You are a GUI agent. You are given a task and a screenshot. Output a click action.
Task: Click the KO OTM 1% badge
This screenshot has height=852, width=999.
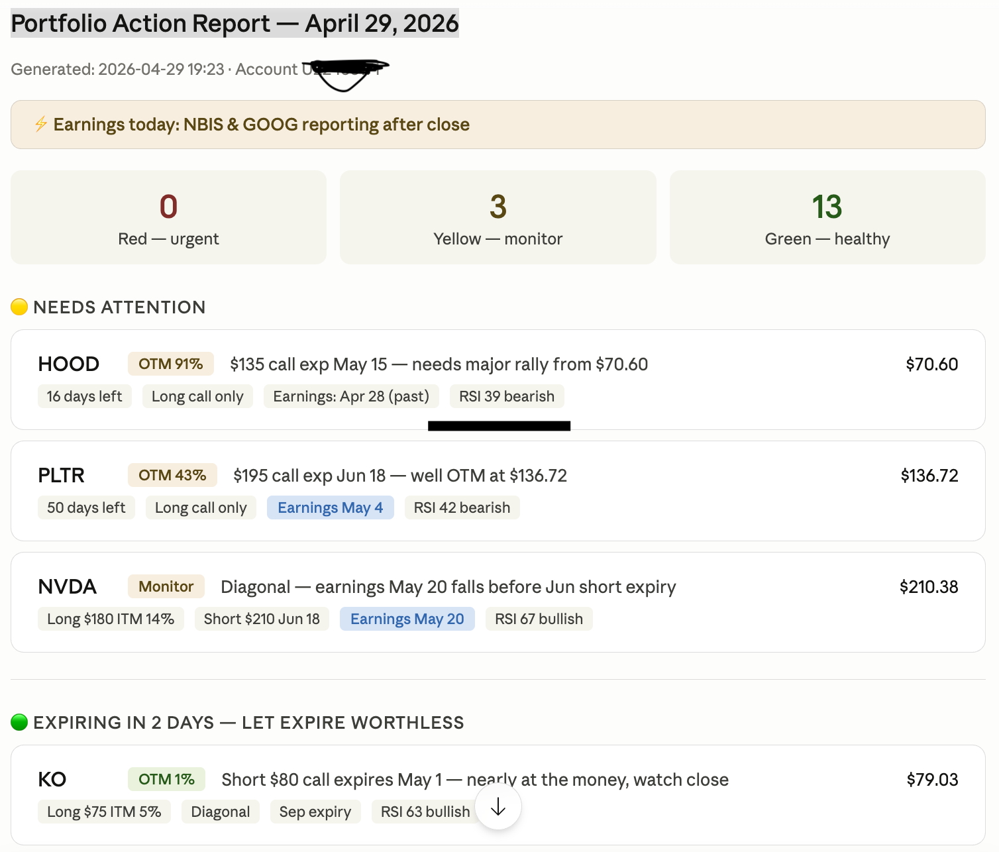[166, 779]
